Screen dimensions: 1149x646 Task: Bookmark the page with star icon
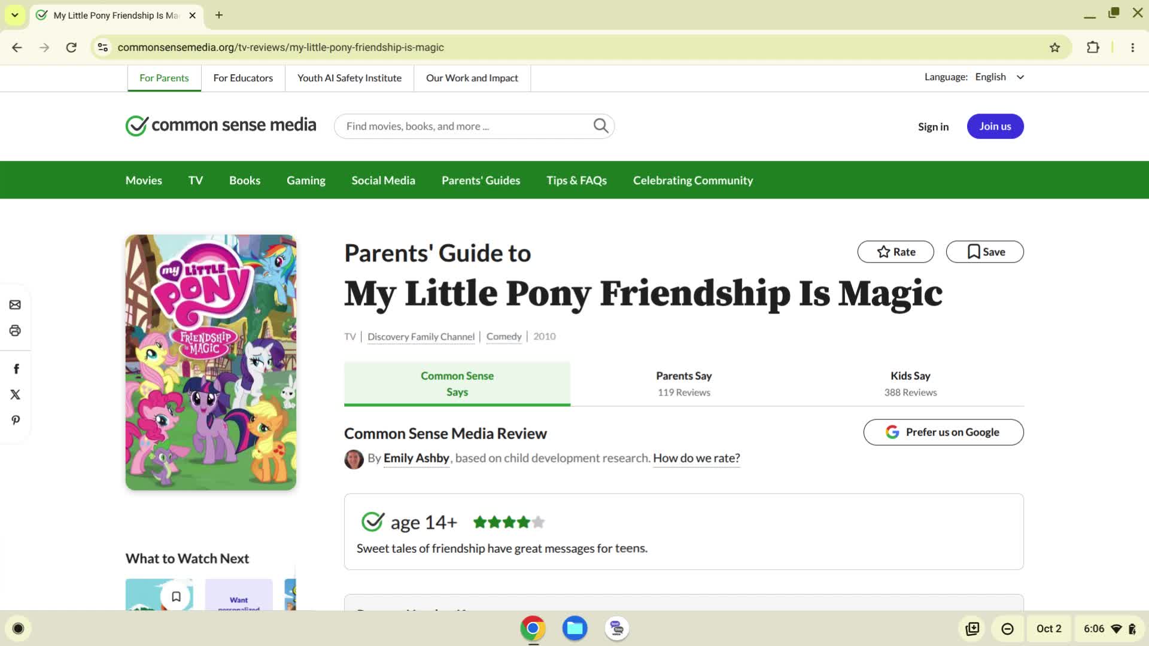(x=1054, y=47)
